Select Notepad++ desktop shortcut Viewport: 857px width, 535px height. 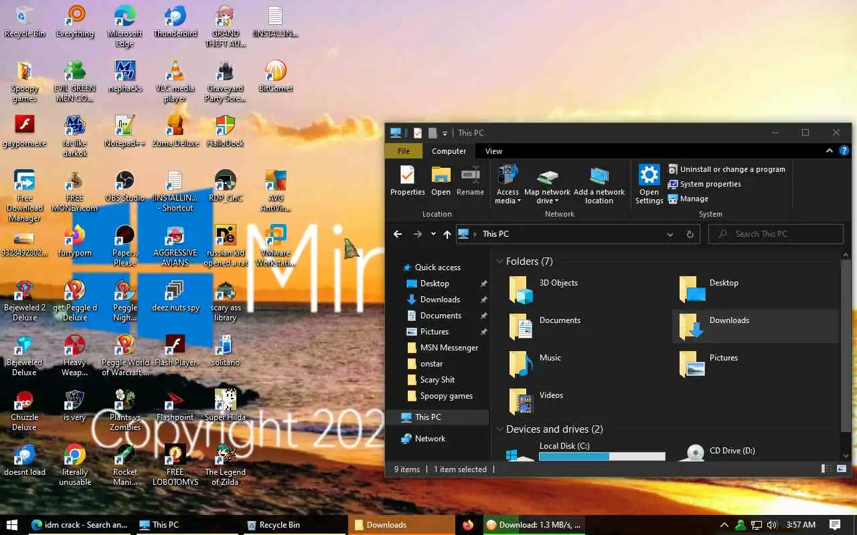point(125,131)
